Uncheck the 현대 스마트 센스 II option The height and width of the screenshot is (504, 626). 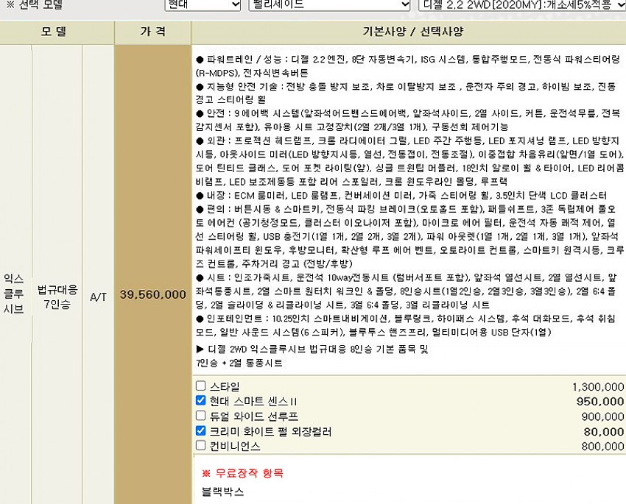pos(201,401)
